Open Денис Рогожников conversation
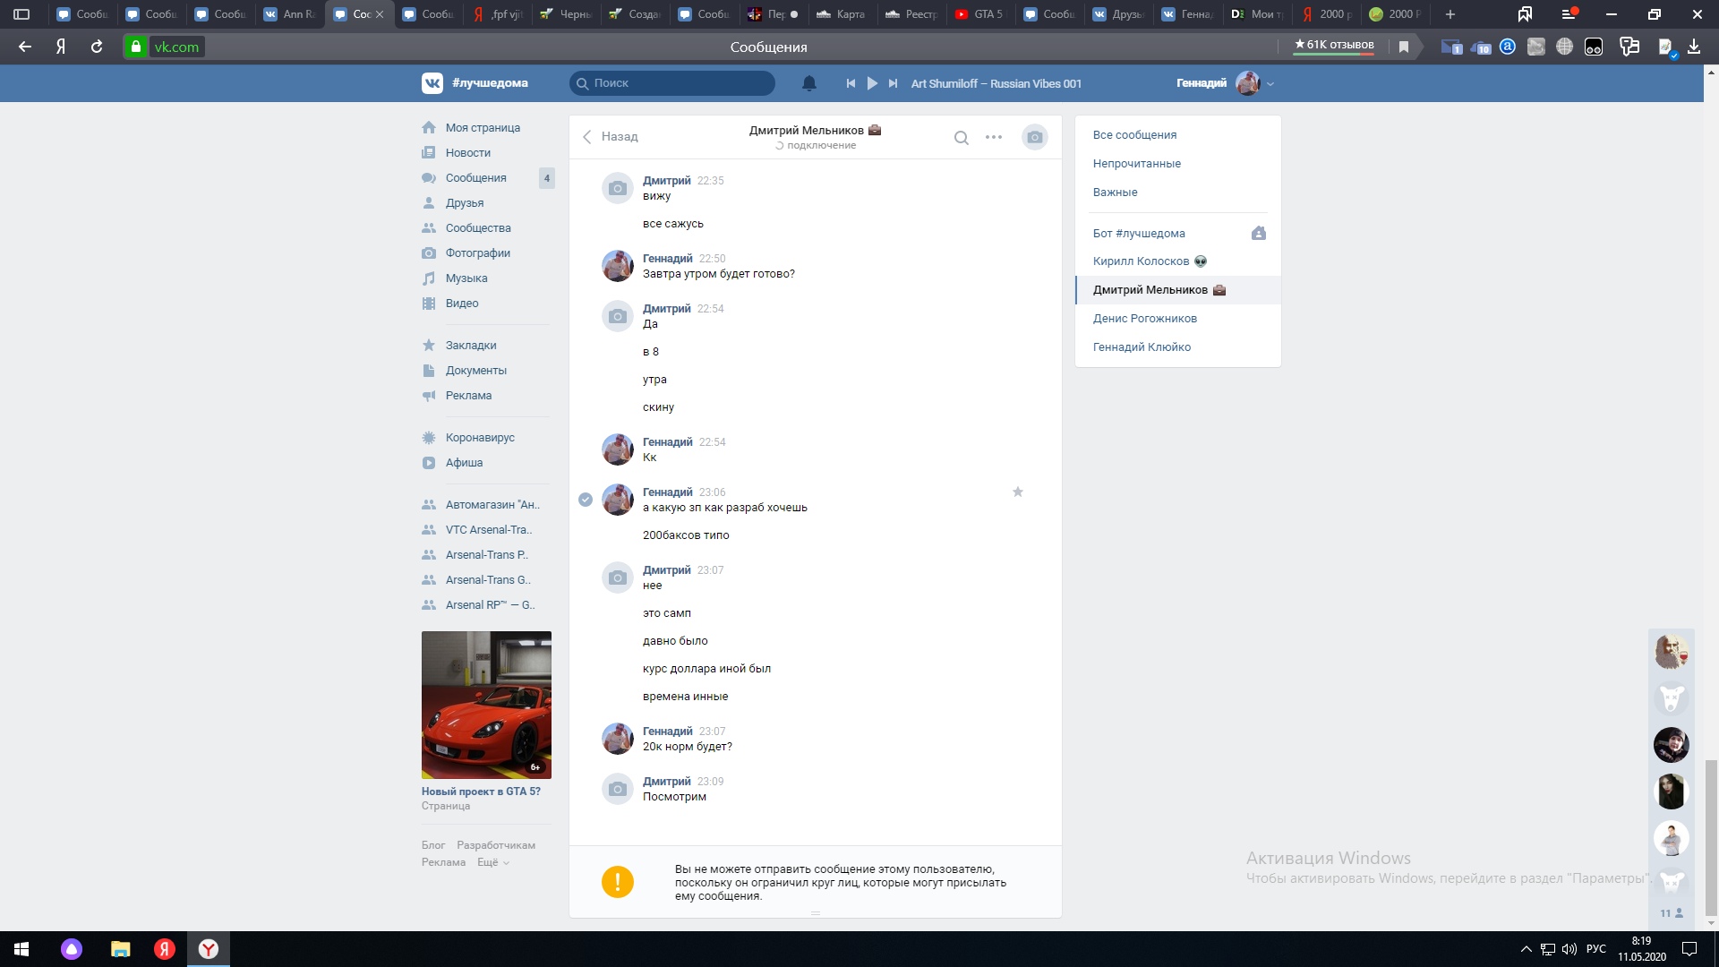The height and width of the screenshot is (967, 1719). tap(1144, 319)
